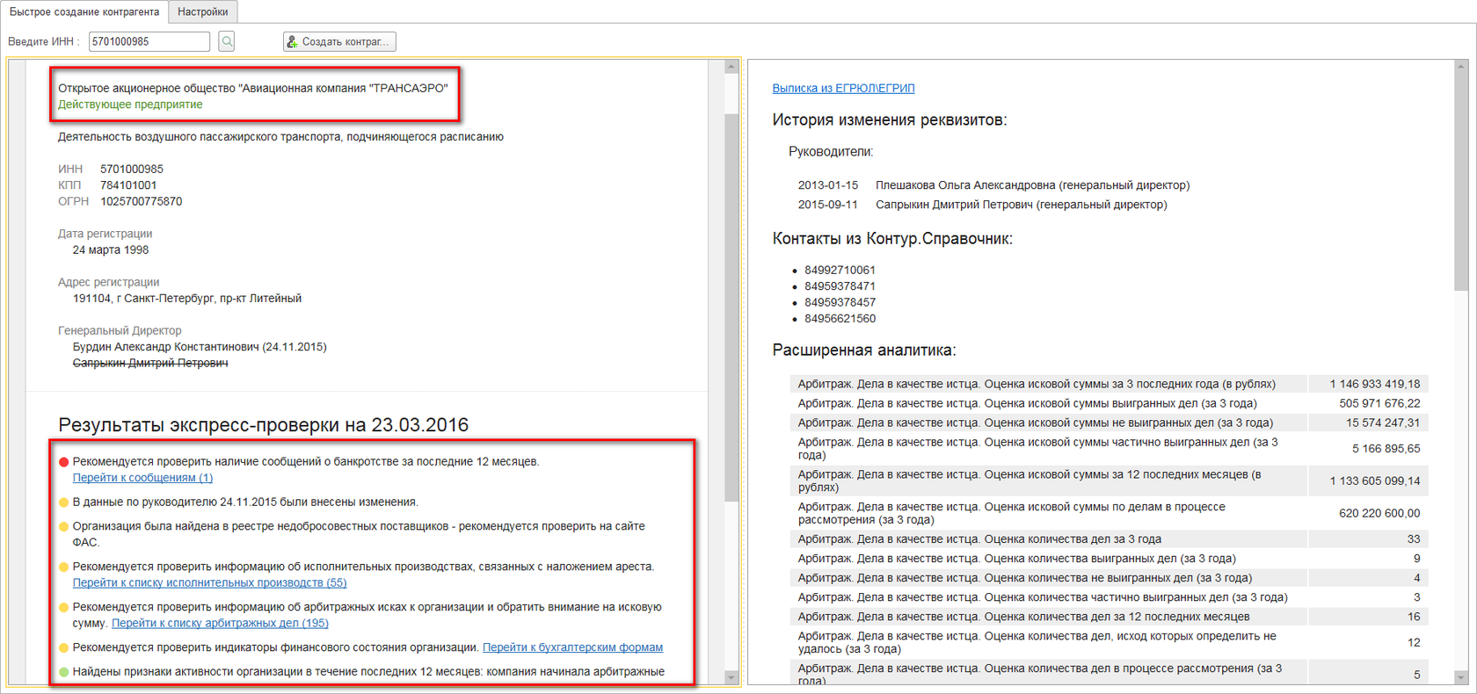Viewport: 1477px width, 694px height.
Task: Click the left panel scrollbar thumb
Action: click(731, 307)
